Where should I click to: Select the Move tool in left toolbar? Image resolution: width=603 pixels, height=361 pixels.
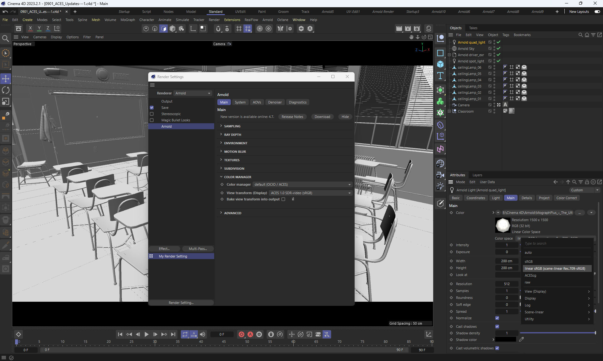(6, 79)
